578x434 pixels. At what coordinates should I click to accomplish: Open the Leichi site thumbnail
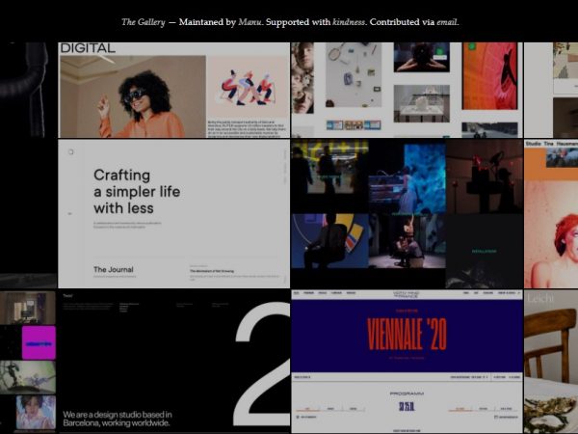[551, 362]
